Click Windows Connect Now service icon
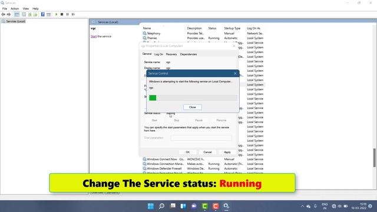 [144, 159]
